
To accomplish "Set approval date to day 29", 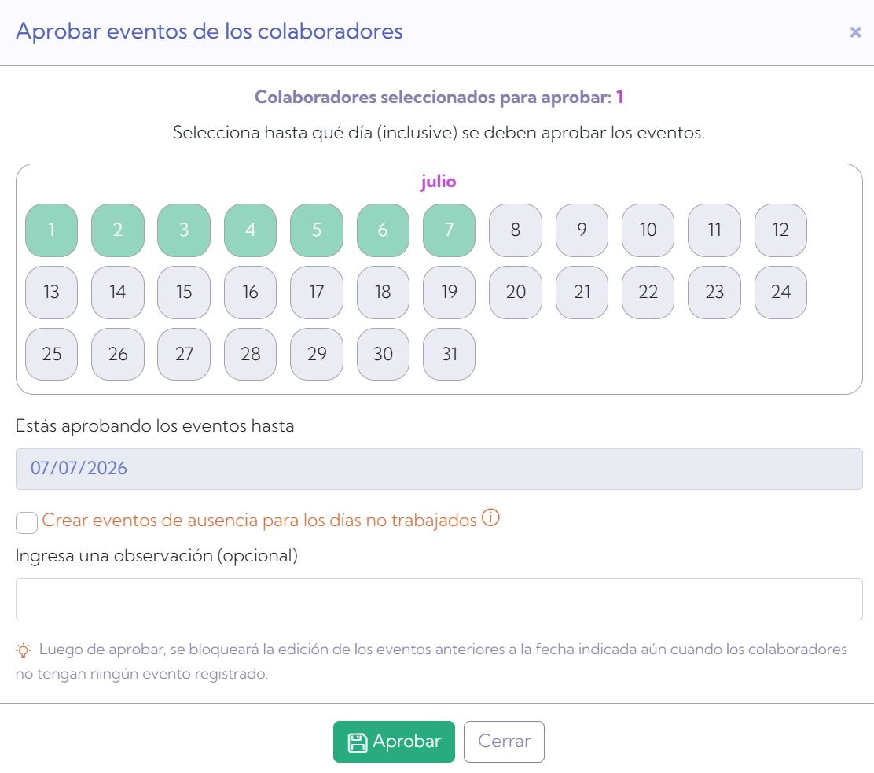I will pos(317,354).
